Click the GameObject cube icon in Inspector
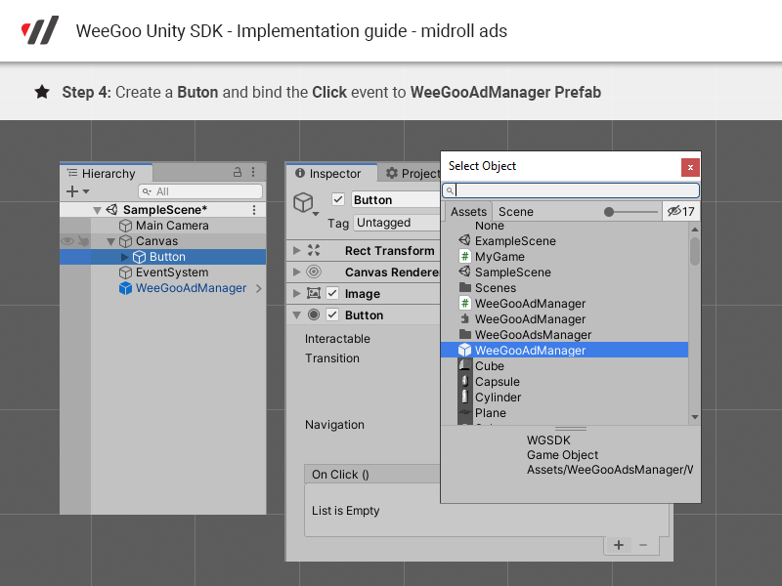Image resolution: width=782 pixels, height=586 pixels. 303,203
